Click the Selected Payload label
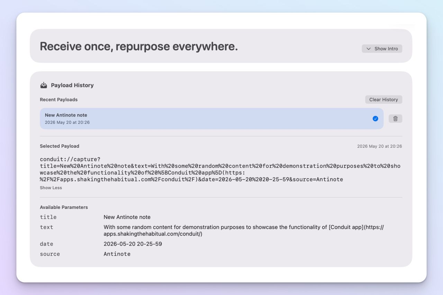 pos(60,146)
